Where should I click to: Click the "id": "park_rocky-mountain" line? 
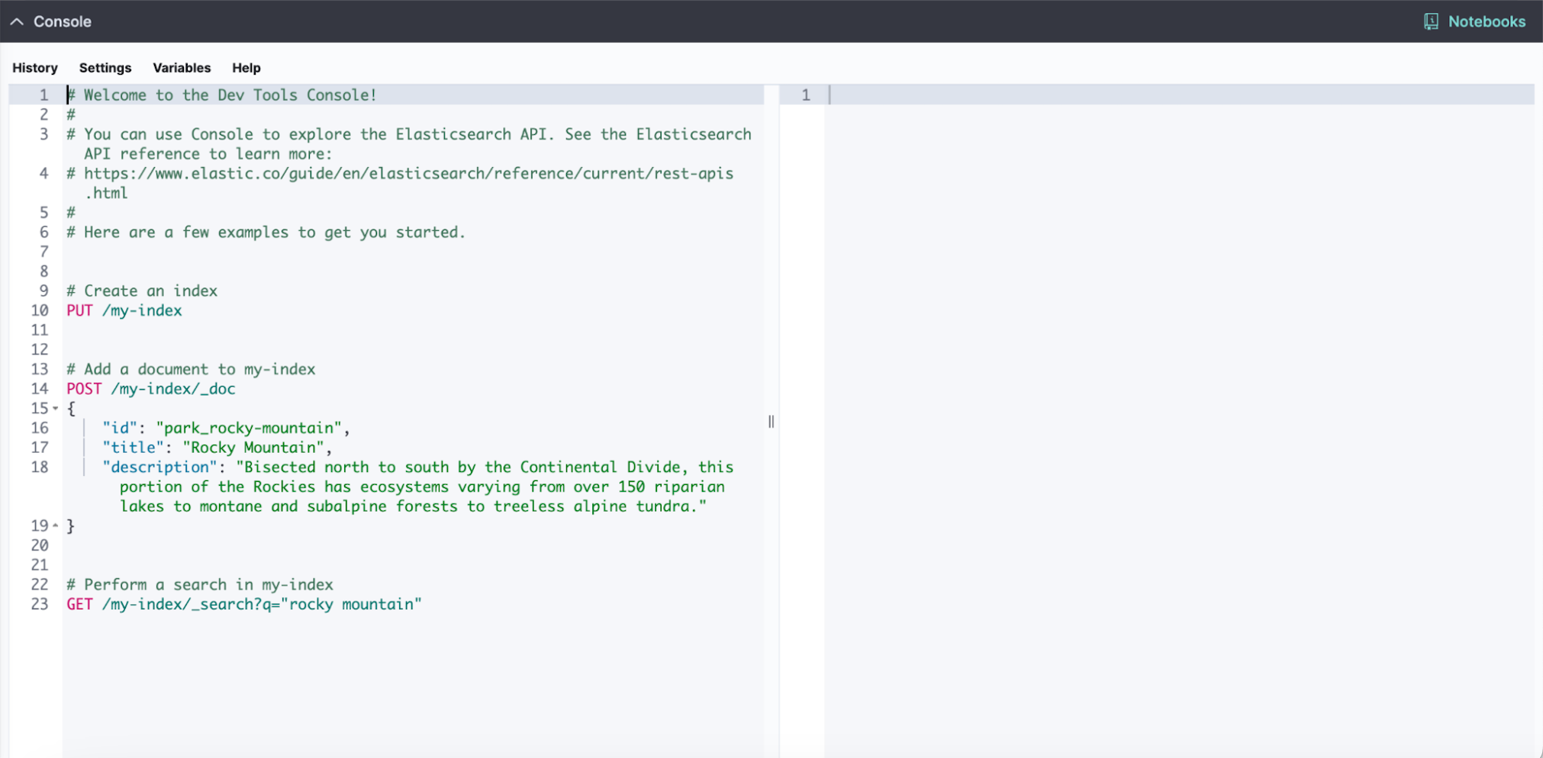227,428
